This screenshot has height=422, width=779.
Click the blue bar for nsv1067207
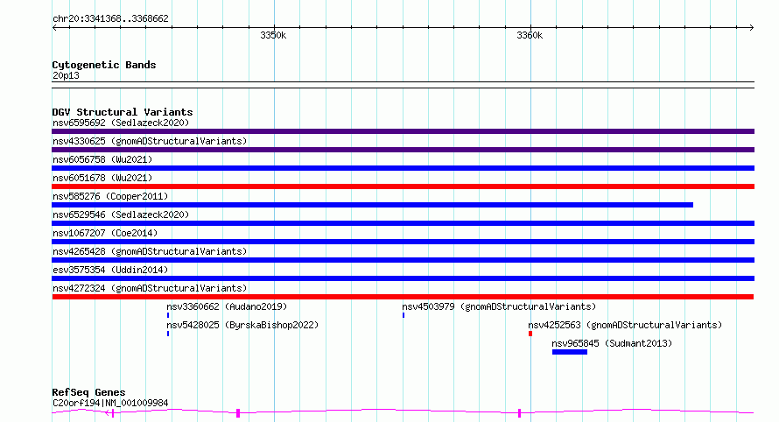click(x=403, y=242)
